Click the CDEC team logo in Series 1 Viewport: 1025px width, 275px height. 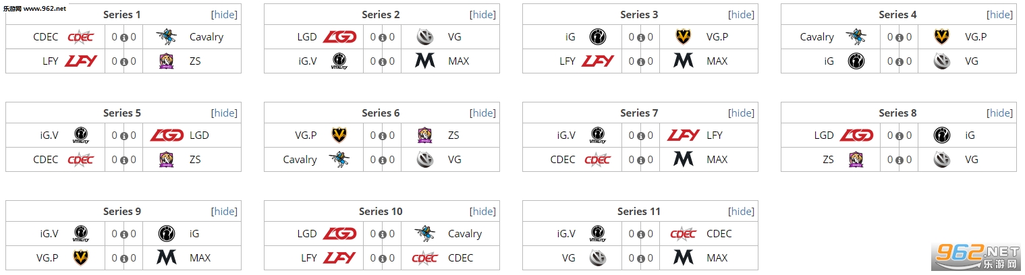click(81, 37)
